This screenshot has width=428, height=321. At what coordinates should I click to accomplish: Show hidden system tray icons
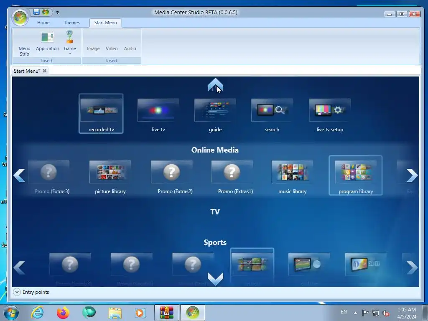355,313
